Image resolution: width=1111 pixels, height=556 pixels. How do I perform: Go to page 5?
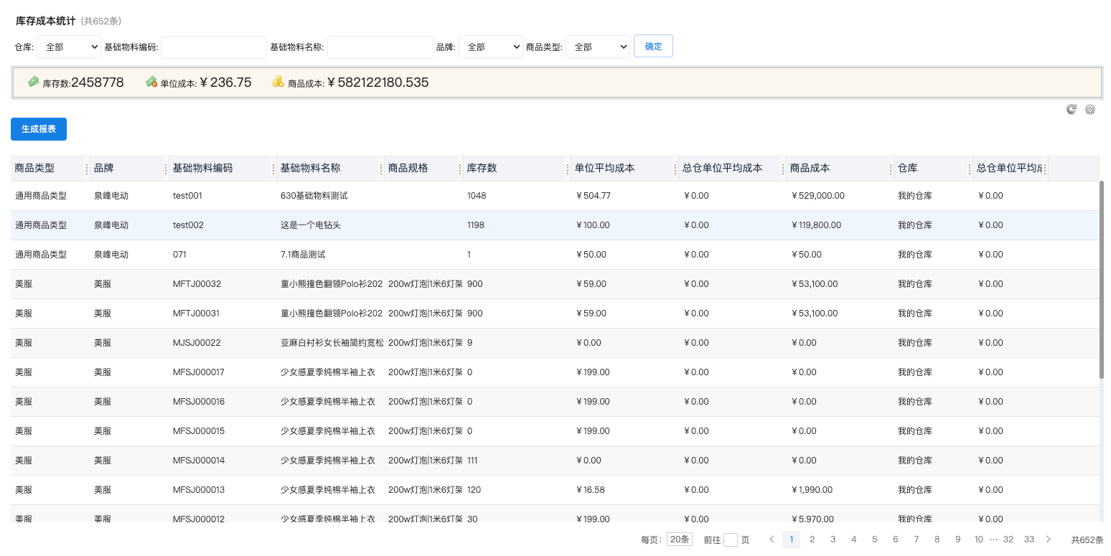point(874,539)
